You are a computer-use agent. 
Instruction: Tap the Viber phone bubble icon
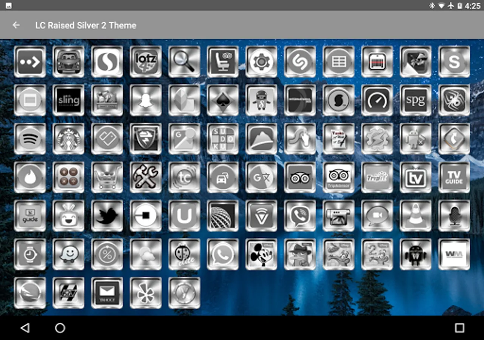pos(300,216)
